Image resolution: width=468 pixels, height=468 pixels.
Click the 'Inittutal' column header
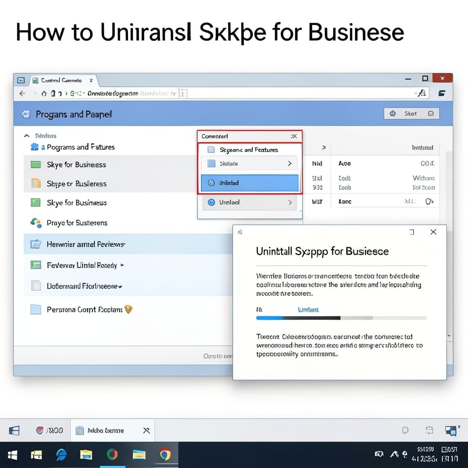click(422, 148)
